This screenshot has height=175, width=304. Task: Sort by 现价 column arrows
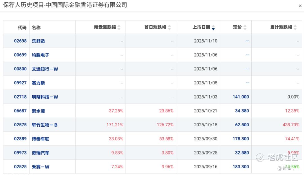(245, 27)
